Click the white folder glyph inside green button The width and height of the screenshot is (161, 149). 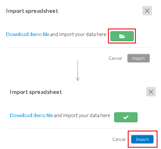[x=122, y=36]
